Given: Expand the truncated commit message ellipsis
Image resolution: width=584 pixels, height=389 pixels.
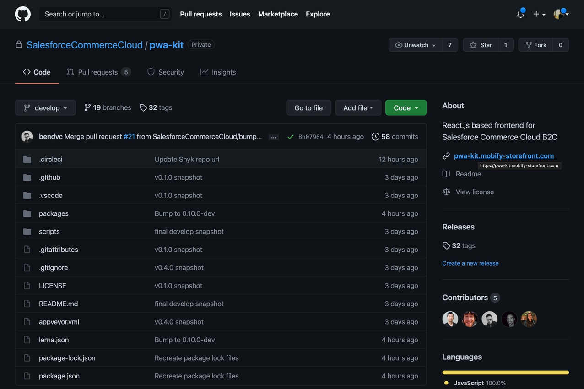Looking at the screenshot, I should point(273,137).
